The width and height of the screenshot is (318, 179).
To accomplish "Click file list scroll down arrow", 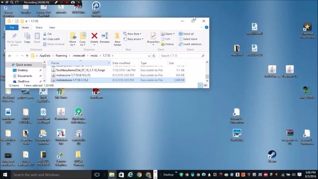I will pos(207,81).
